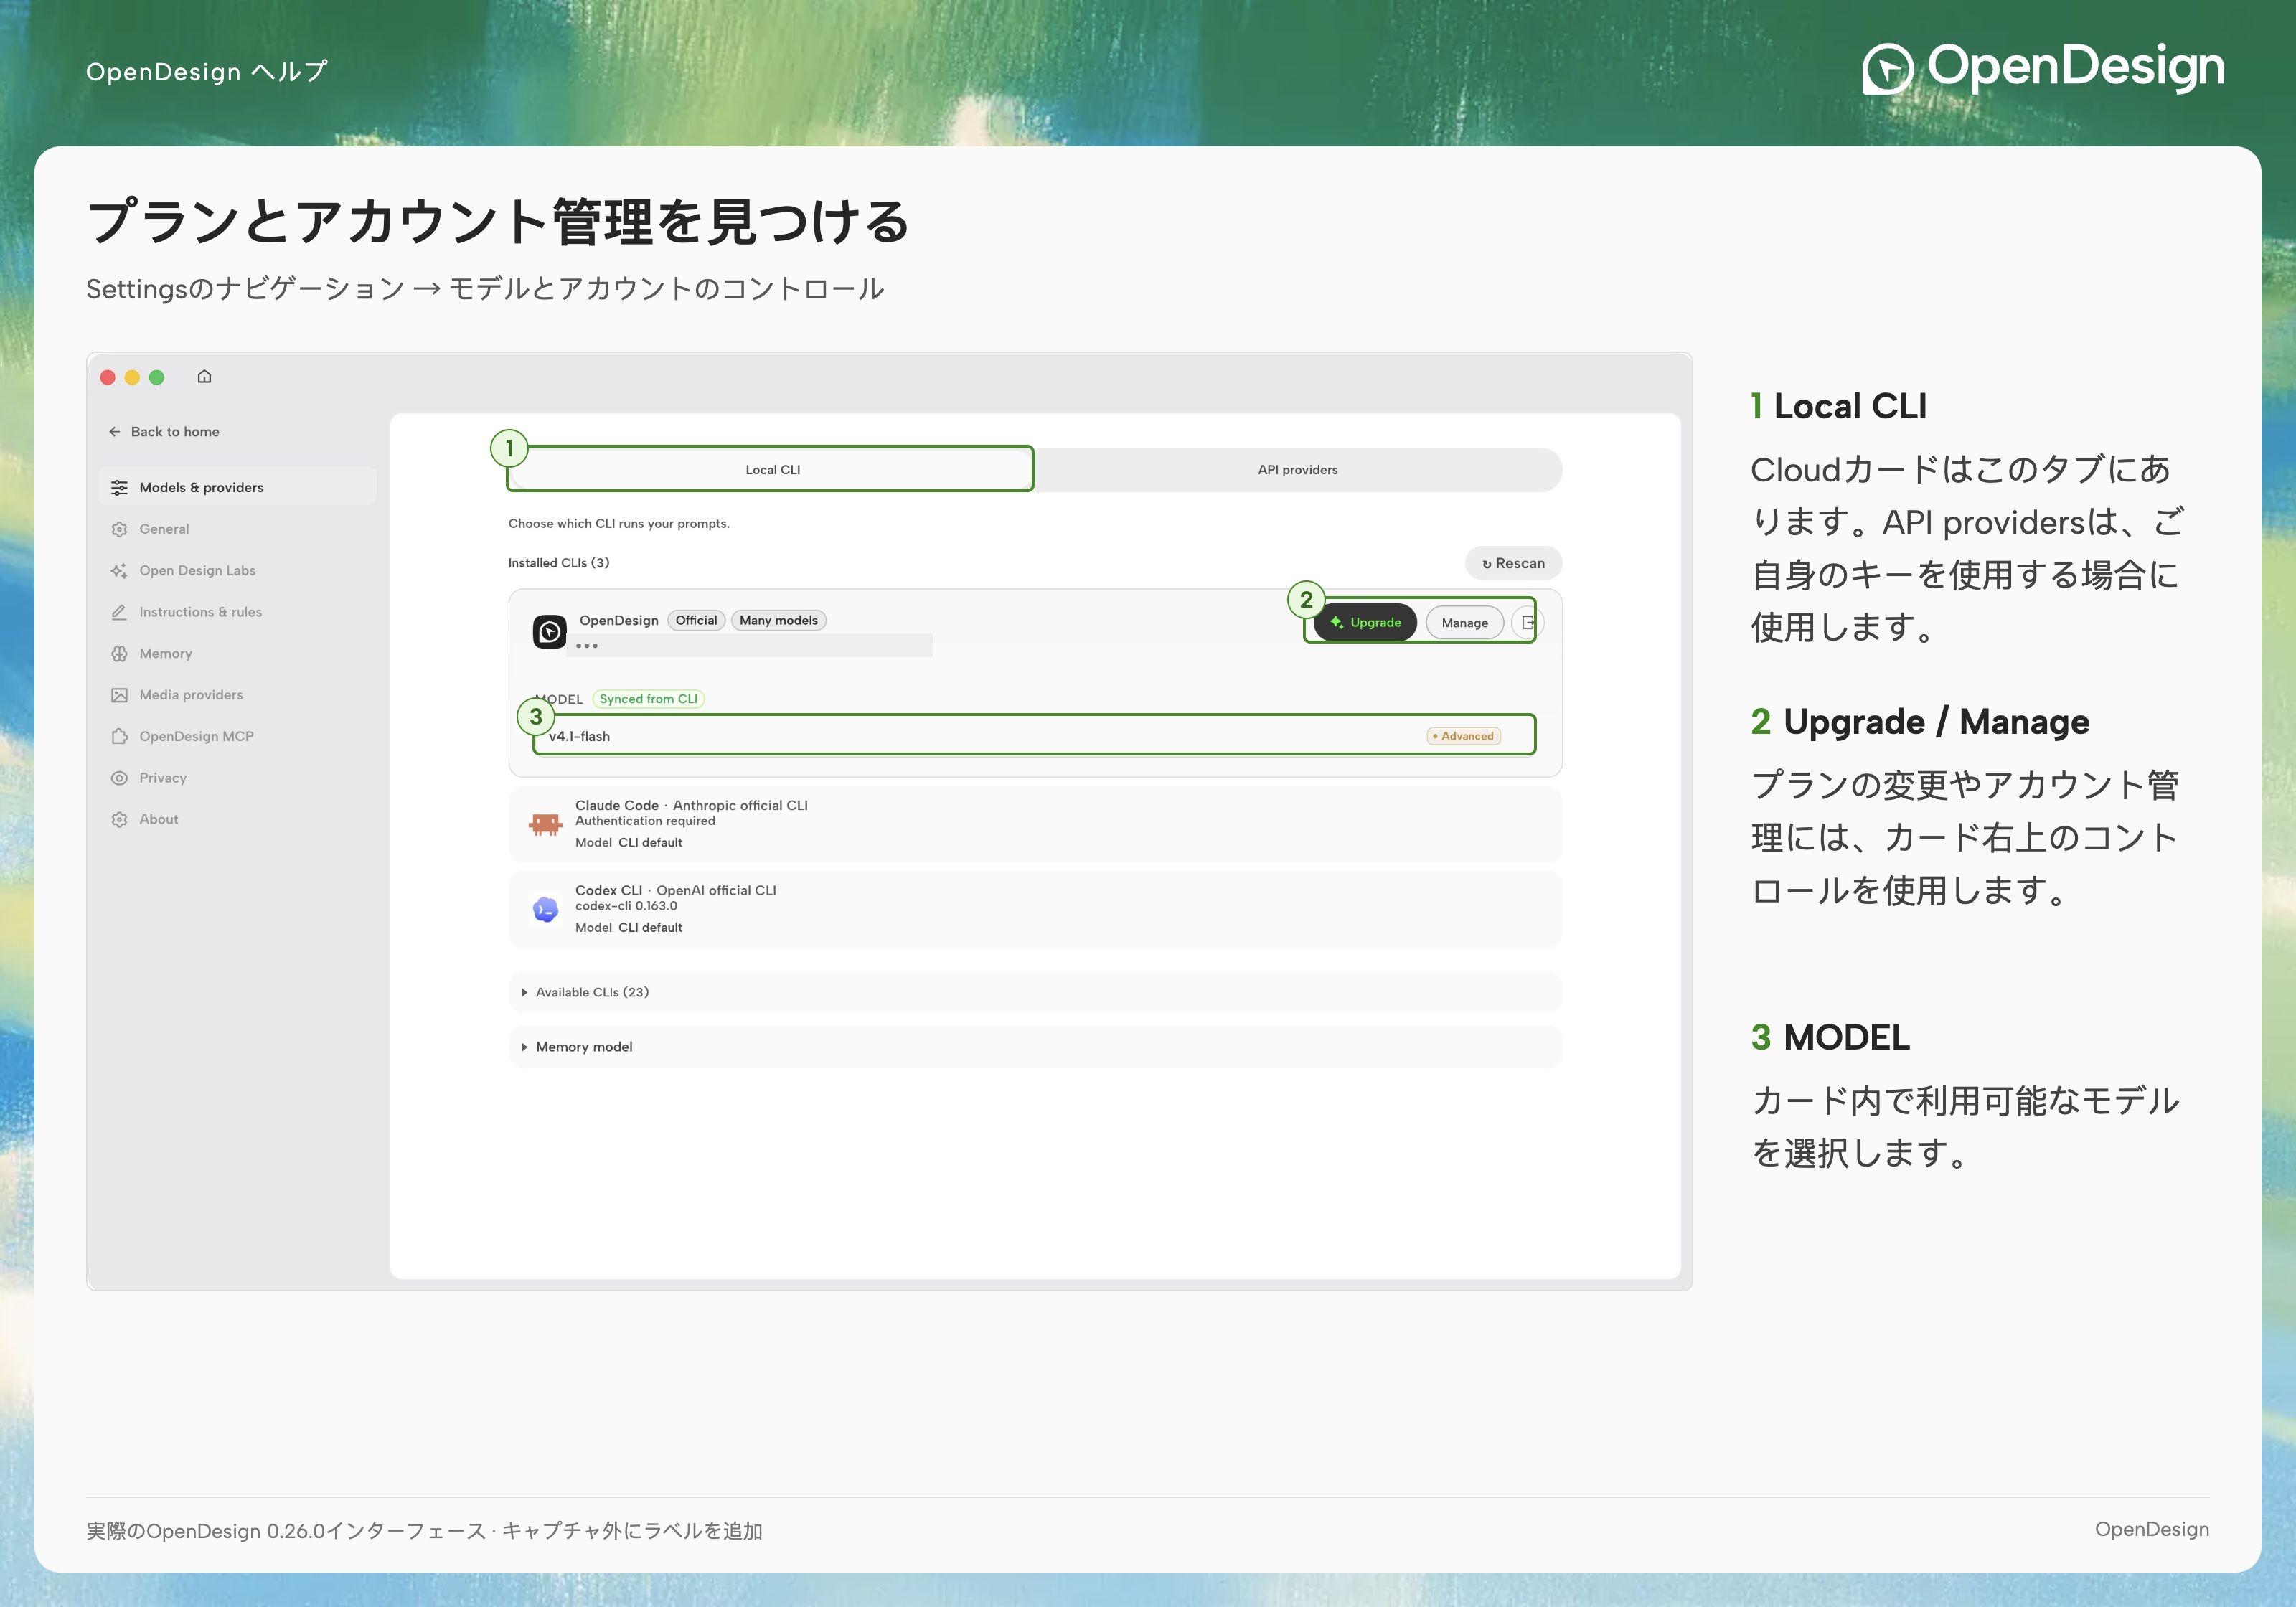Rescan installed CLIs

coord(1513,564)
